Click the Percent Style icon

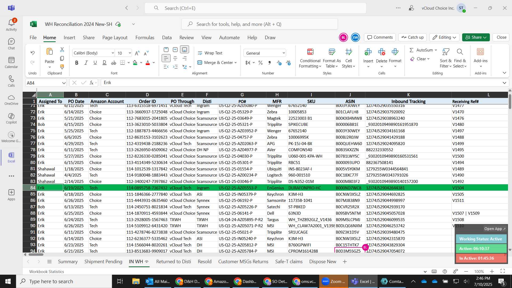coord(261,63)
